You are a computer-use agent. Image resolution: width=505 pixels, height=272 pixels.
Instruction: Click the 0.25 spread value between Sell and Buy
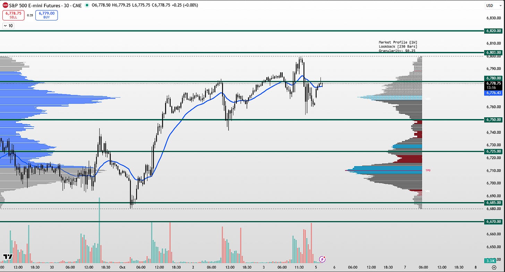[x=30, y=15]
